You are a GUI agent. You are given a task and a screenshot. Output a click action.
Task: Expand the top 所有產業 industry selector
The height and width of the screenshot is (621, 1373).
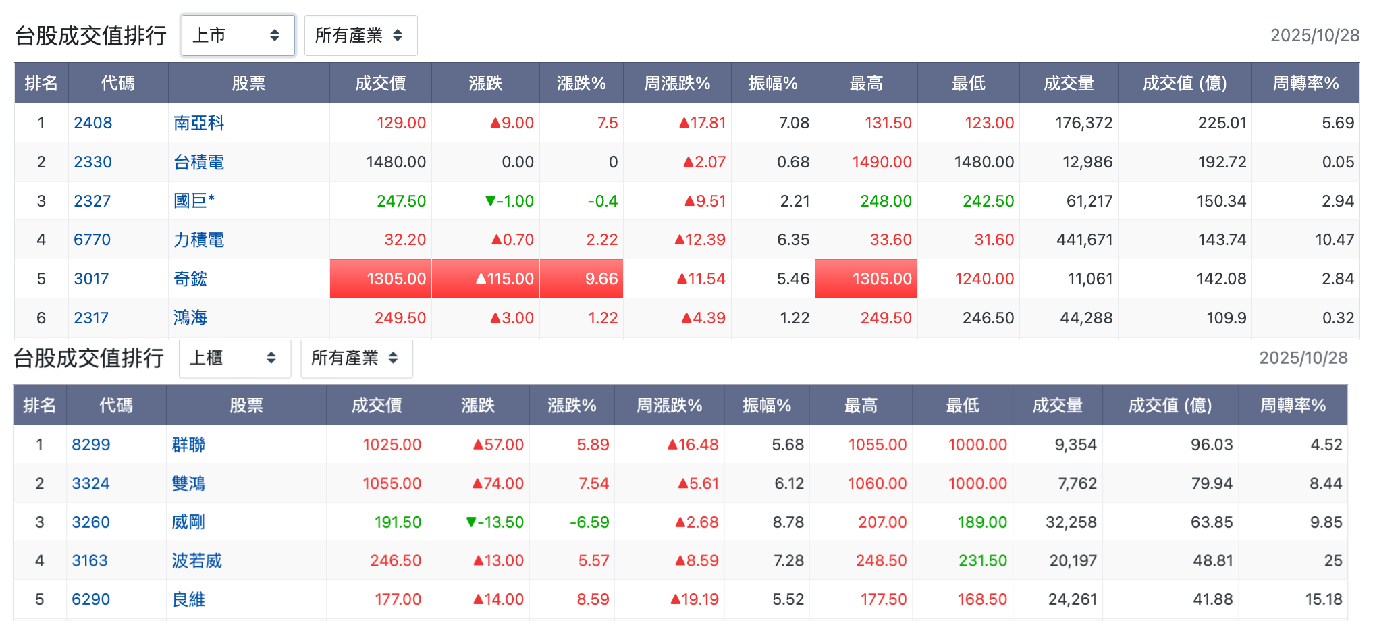[x=360, y=35]
